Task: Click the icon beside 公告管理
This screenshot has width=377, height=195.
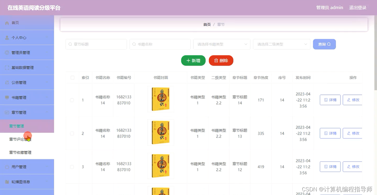Action: point(7,83)
